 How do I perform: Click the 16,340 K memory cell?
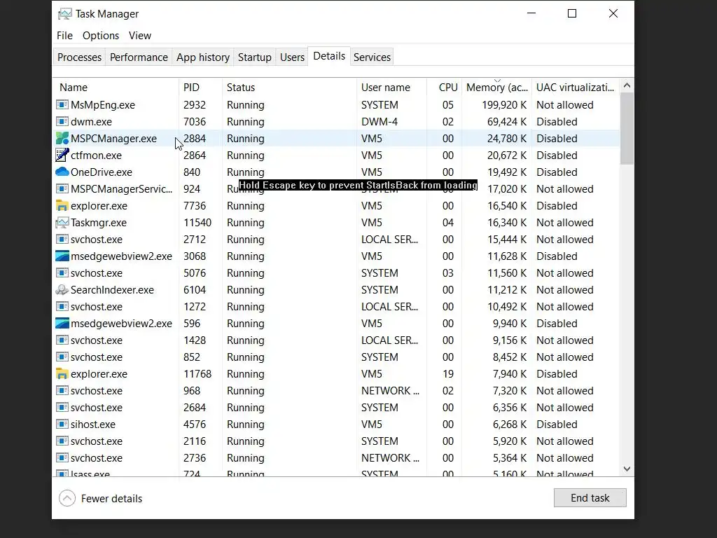507,223
